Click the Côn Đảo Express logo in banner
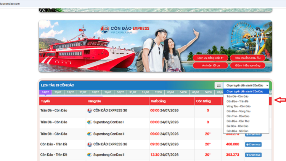 point(125,29)
